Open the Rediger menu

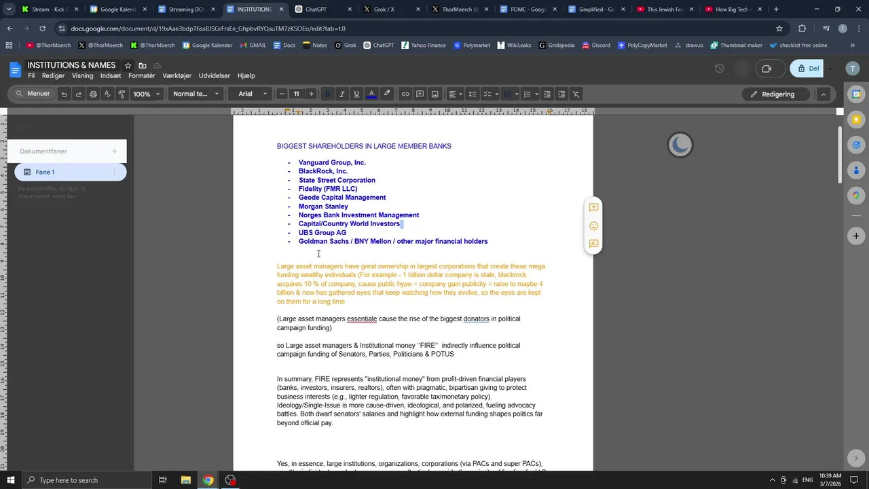pyautogui.click(x=54, y=76)
